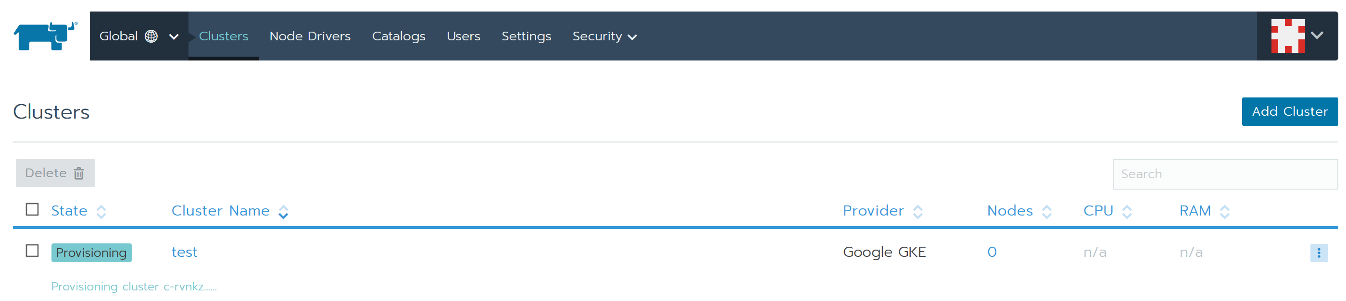This screenshot has height=301, width=1346.
Task: Check the select-all clusters checkbox
Action: pyautogui.click(x=32, y=210)
